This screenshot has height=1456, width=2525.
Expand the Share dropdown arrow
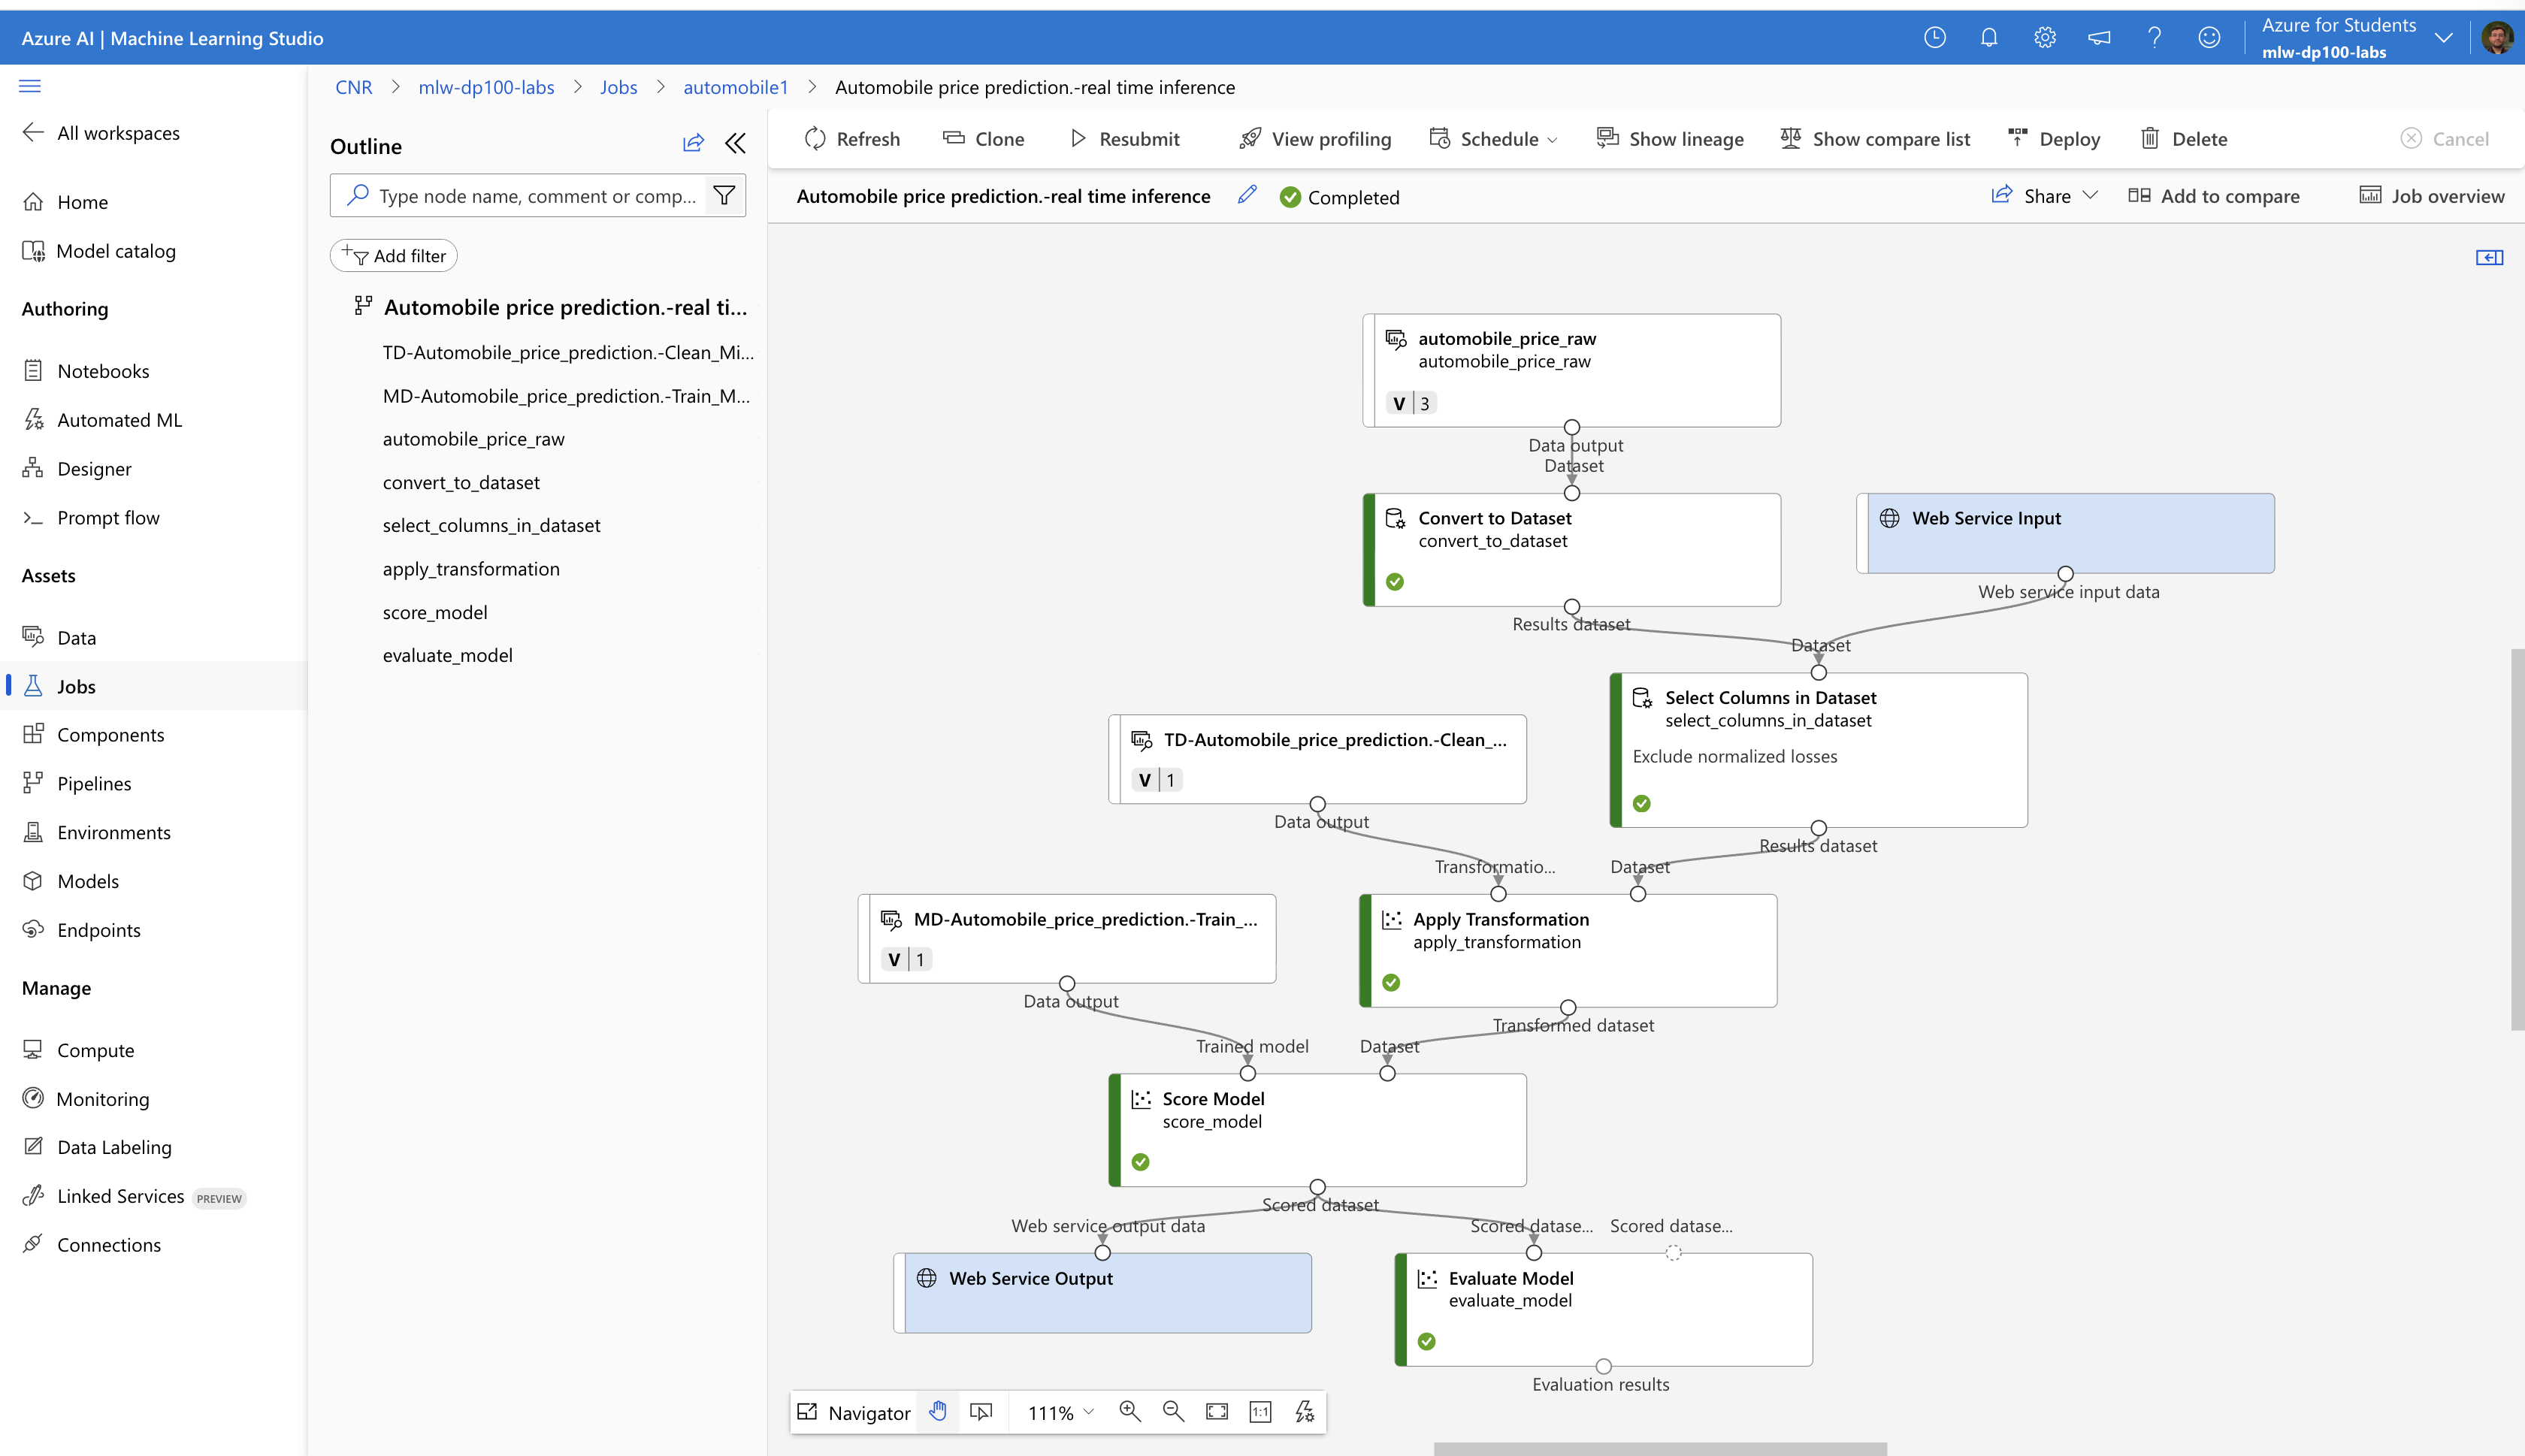[x=2090, y=195]
